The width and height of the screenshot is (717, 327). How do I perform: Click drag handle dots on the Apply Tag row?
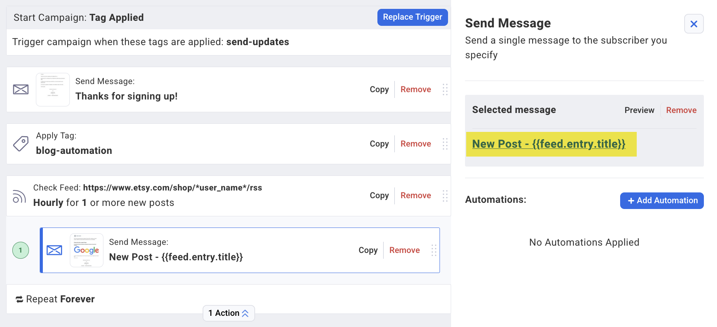pos(445,144)
